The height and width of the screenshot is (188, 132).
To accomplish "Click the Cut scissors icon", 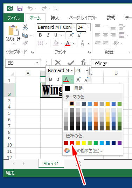I will click(25, 27).
